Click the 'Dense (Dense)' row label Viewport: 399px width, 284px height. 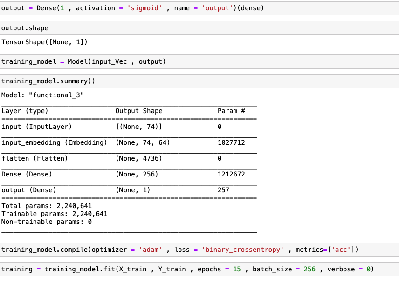(x=27, y=174)
